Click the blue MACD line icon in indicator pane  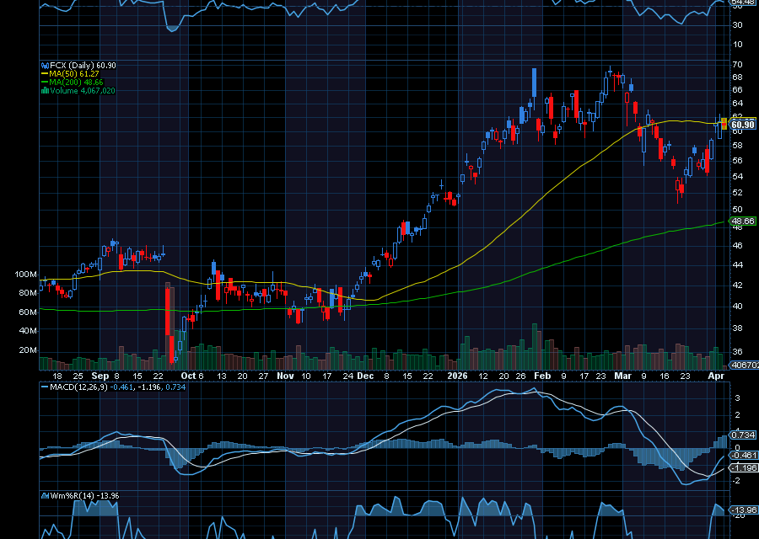[x=45, y=387]
